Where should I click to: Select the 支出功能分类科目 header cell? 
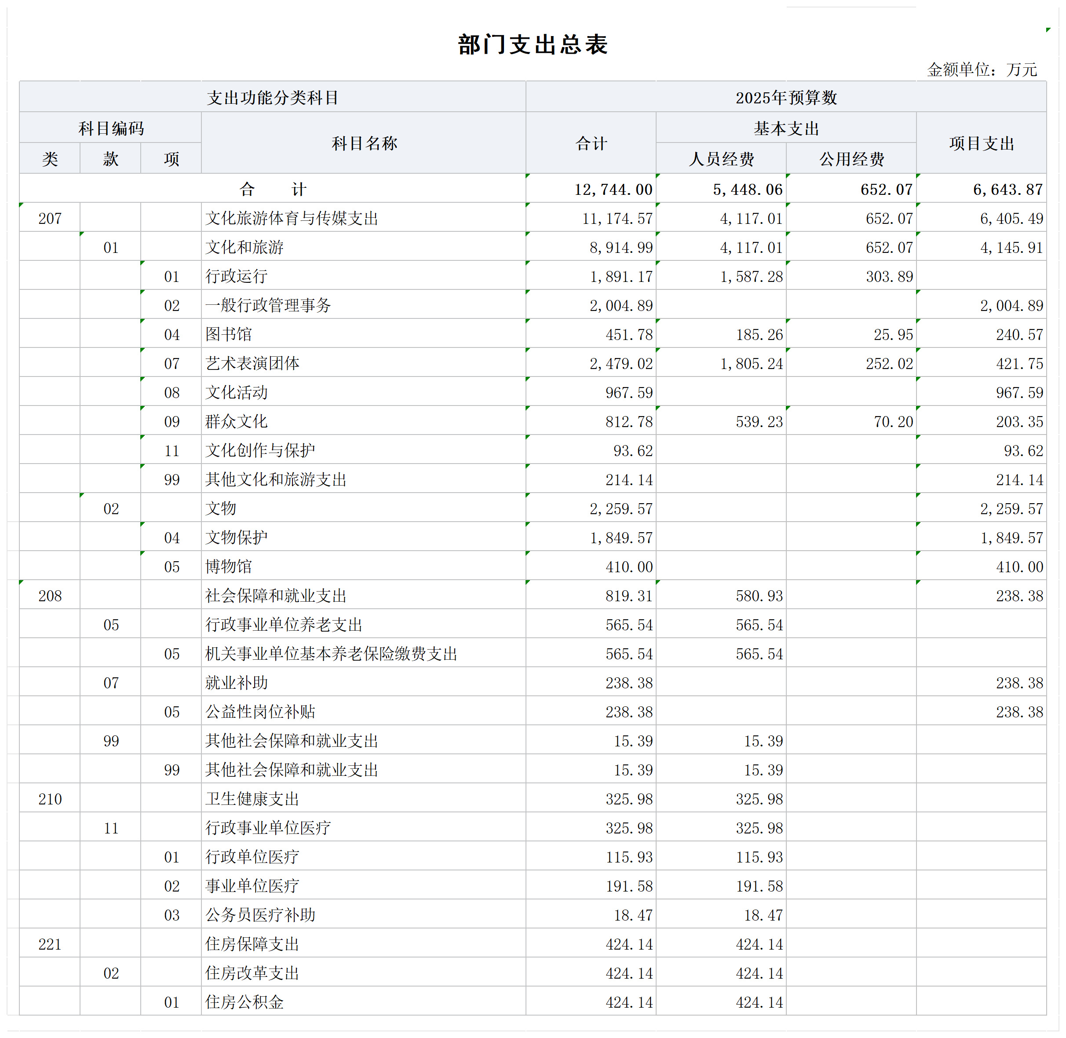(273, 98)
